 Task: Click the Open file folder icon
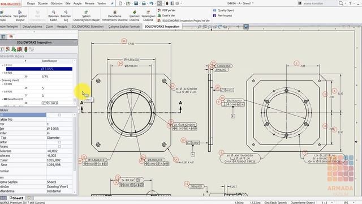(128, 3)
